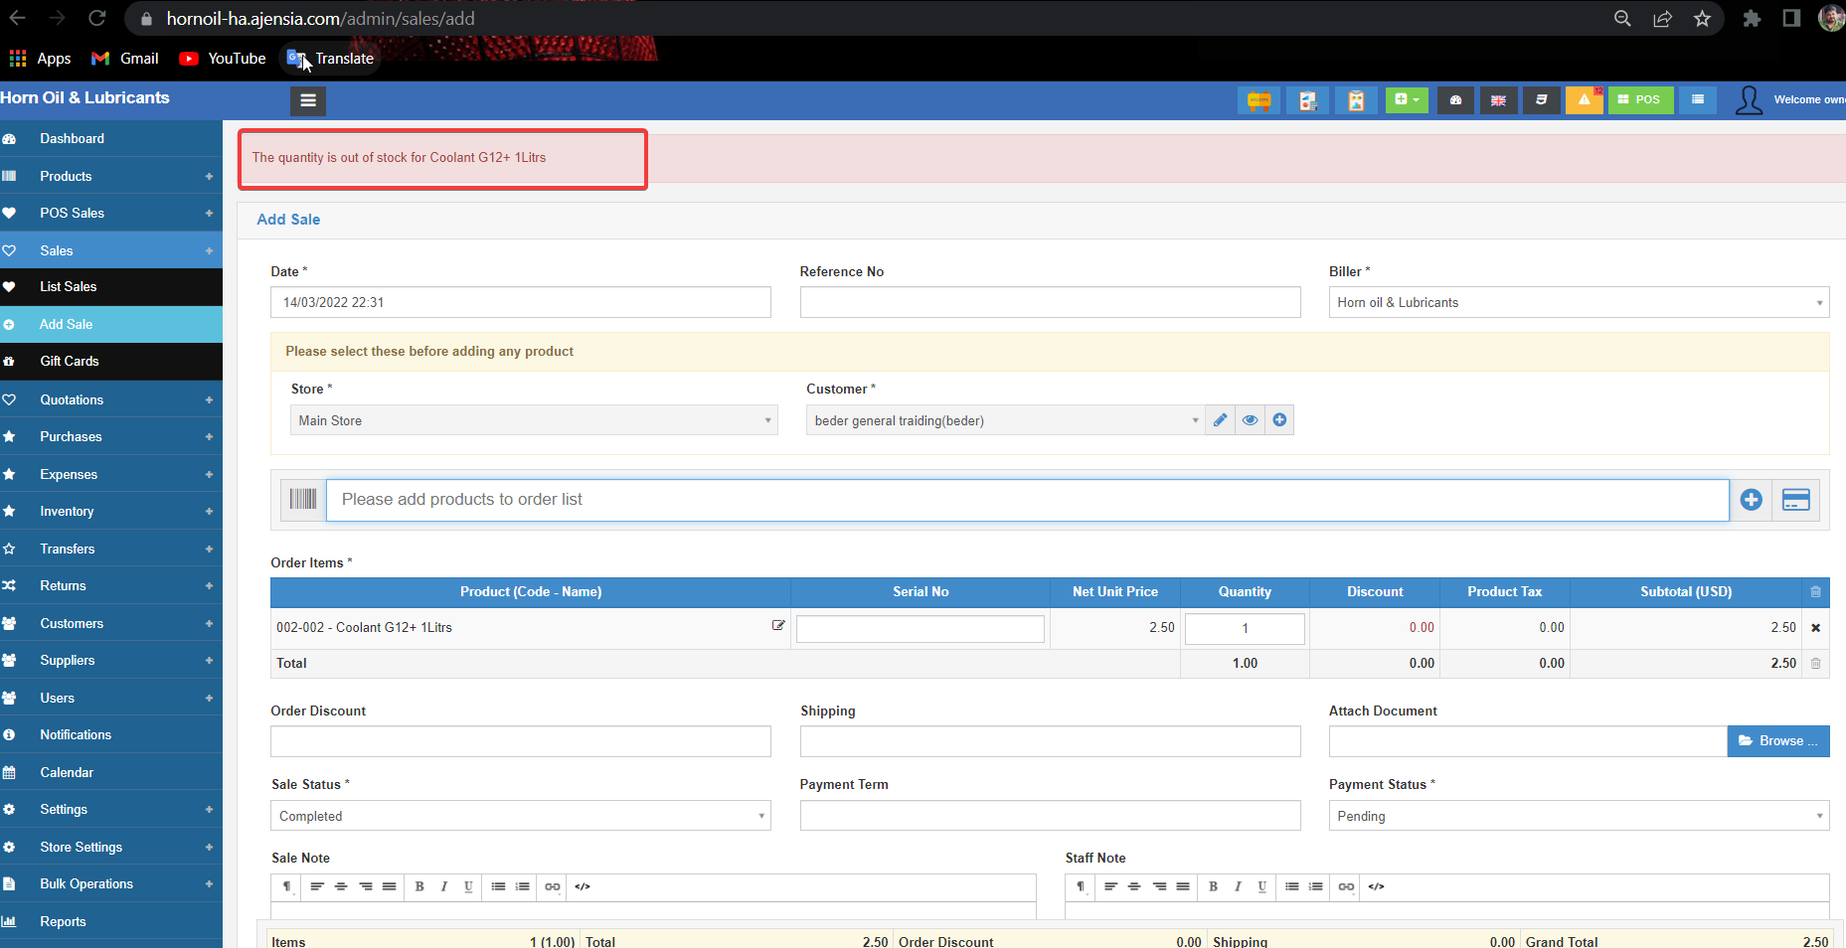Image resolution: width=1846 pixels, height=948 pixels.
Task: Open Sale Status dropdown Completed
Action: click(521, 816)
